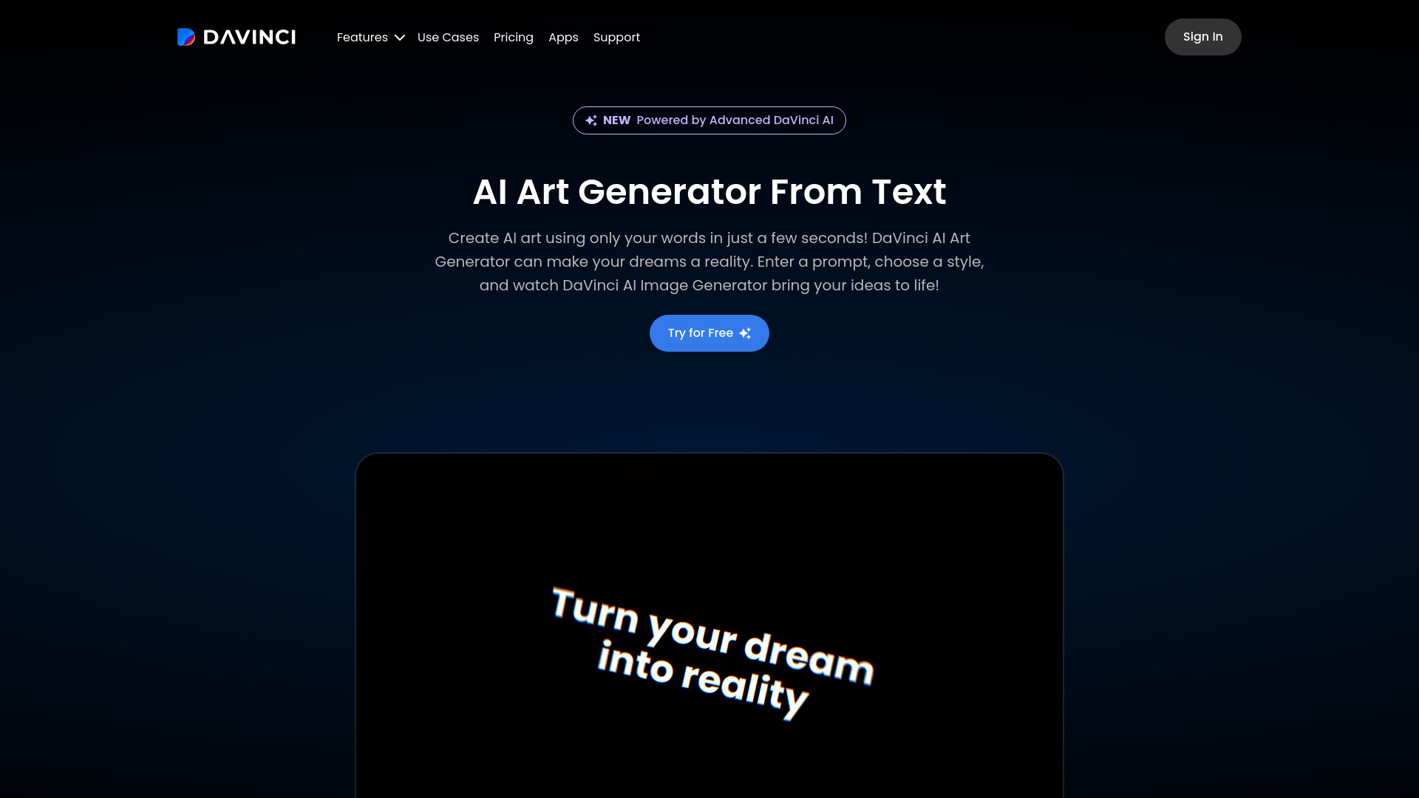Click the sparkle icon on Try for Free button
Screen dimensions: 1419x798
[744, 333]
